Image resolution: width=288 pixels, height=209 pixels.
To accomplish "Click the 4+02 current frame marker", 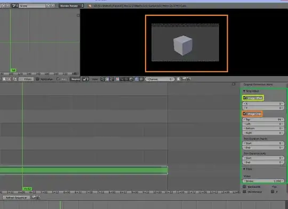I will click(x=27, y=189).
